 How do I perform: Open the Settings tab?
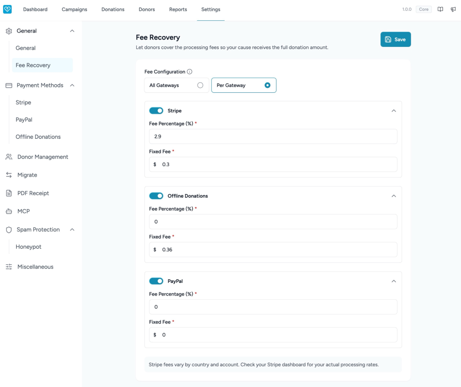211,9
